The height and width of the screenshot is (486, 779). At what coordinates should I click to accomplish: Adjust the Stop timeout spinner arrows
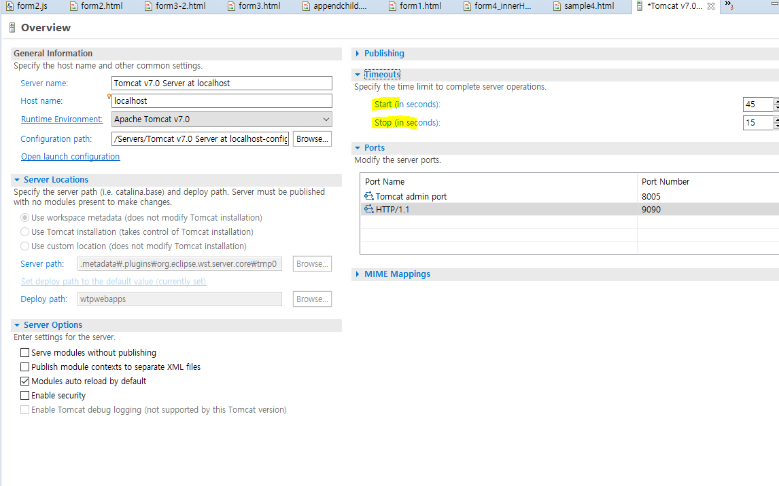(776, 122)
